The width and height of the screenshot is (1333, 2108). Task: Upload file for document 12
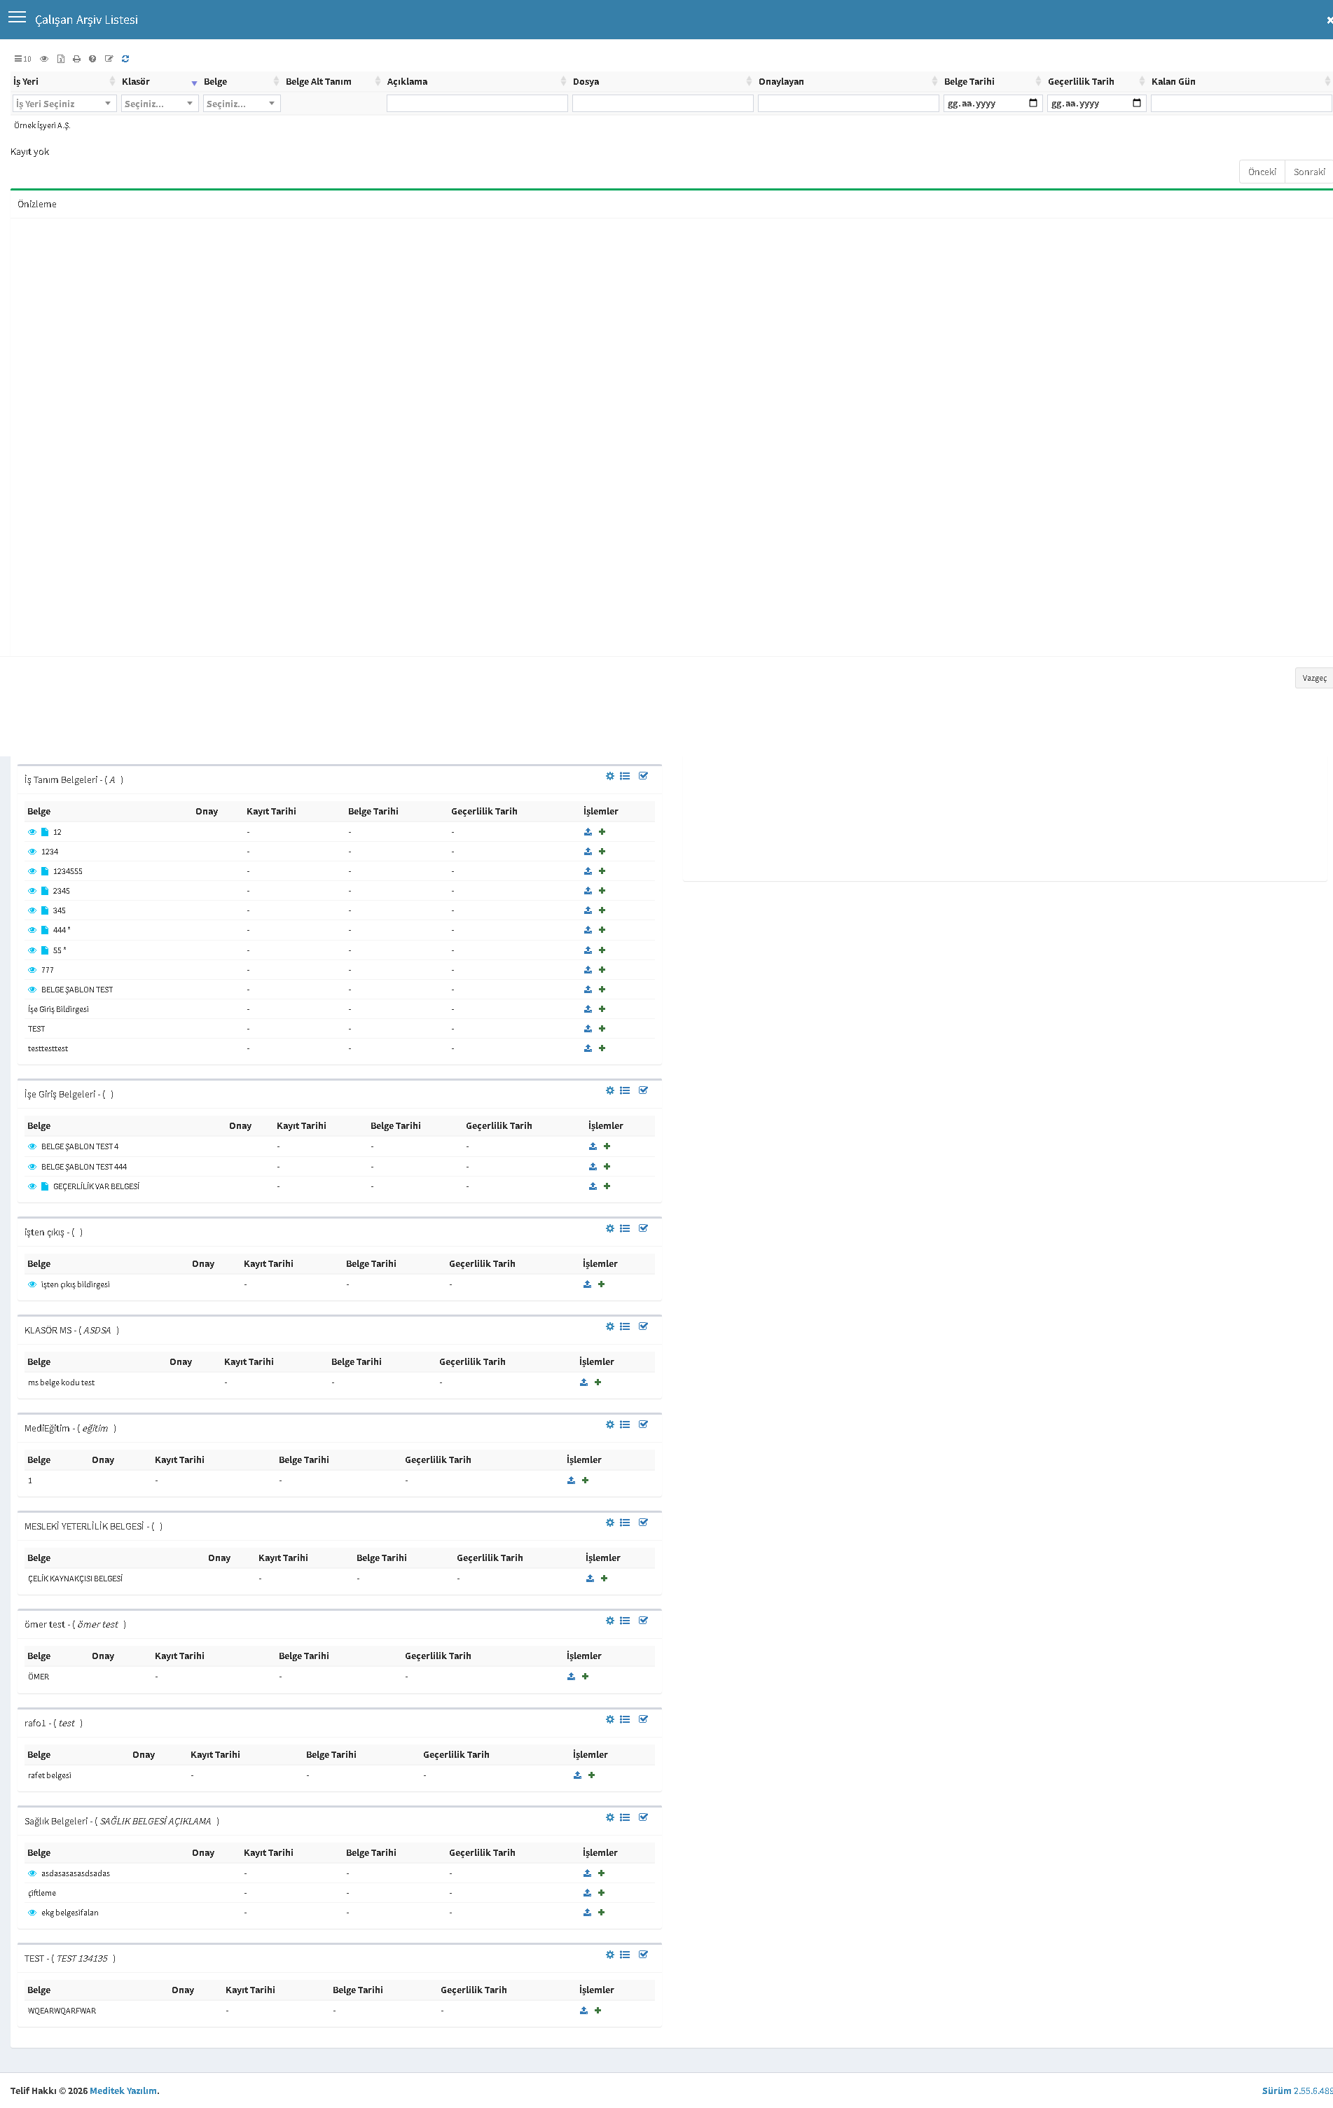tap(588, 832)
